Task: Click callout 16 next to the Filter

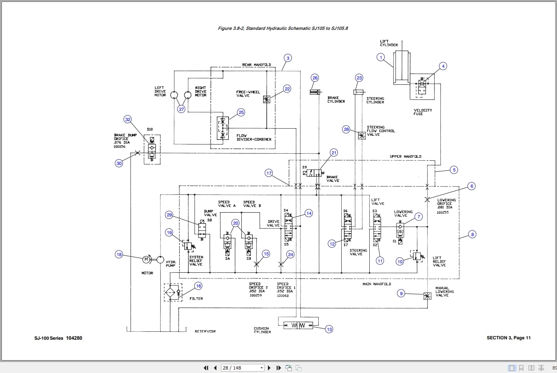Action: [x=198, y=286]
